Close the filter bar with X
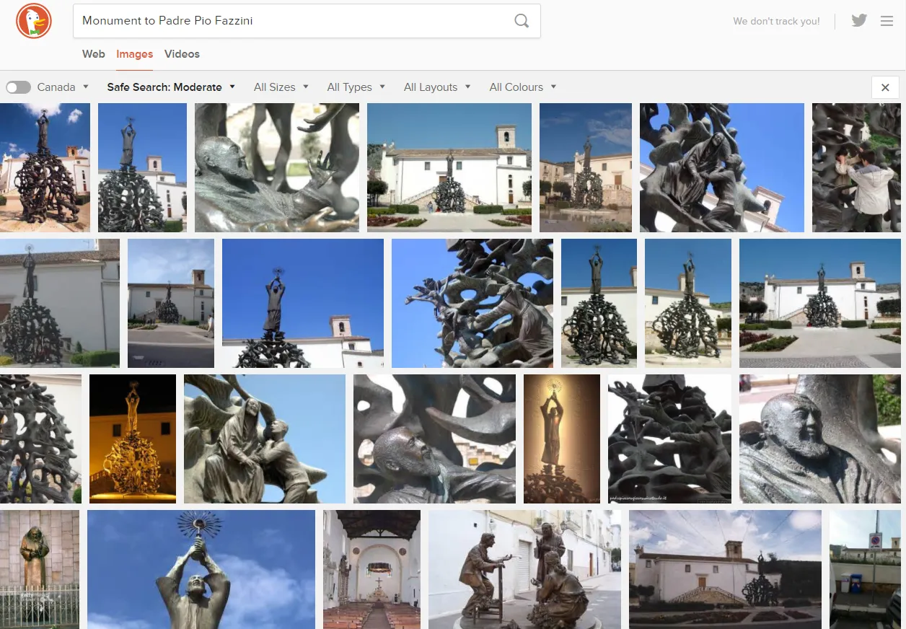The width and height of the screenshot is (906, 629). (886, 87)
